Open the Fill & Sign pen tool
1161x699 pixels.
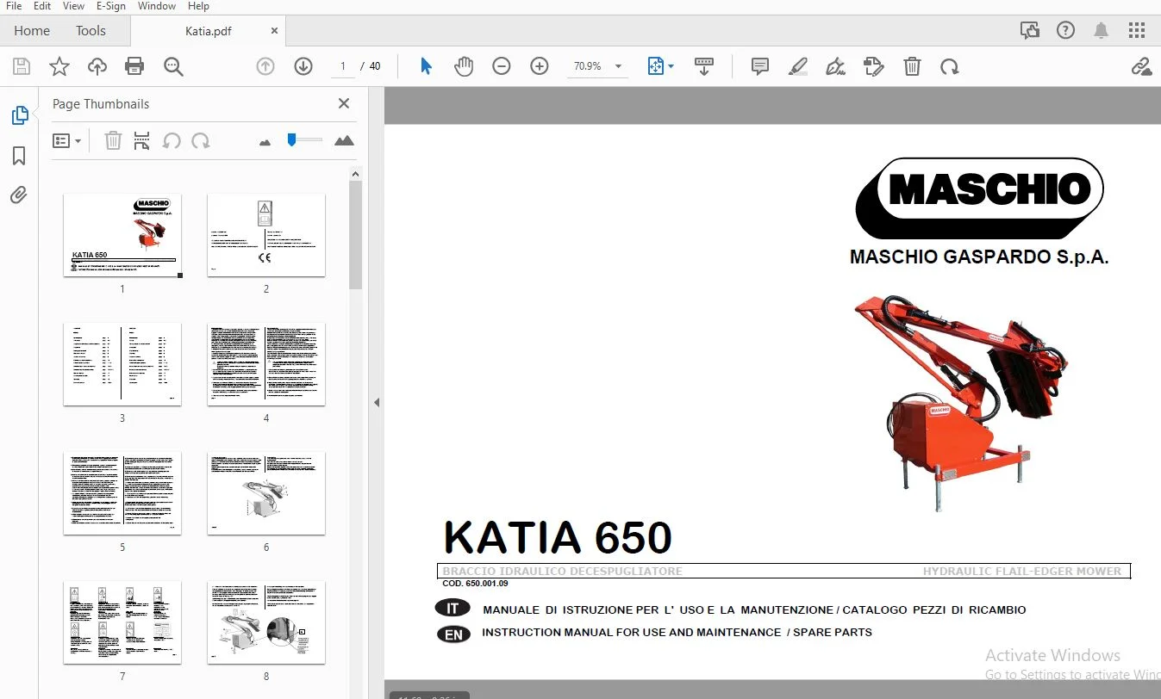835,66
